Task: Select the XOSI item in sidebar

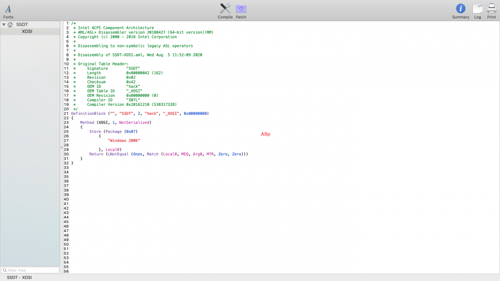Action: pos(27,31)
